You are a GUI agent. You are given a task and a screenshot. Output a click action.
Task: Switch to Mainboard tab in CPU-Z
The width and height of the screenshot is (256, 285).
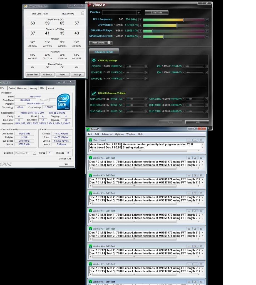click(x=22, y=88)
